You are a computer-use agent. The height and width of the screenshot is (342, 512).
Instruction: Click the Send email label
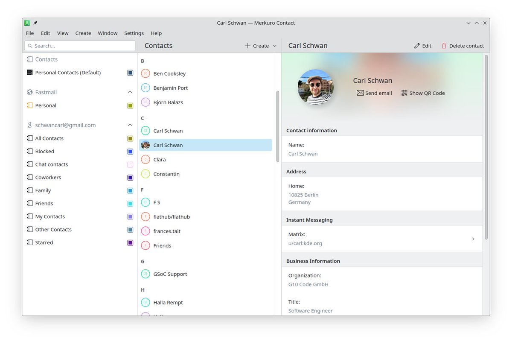[378, 93]
